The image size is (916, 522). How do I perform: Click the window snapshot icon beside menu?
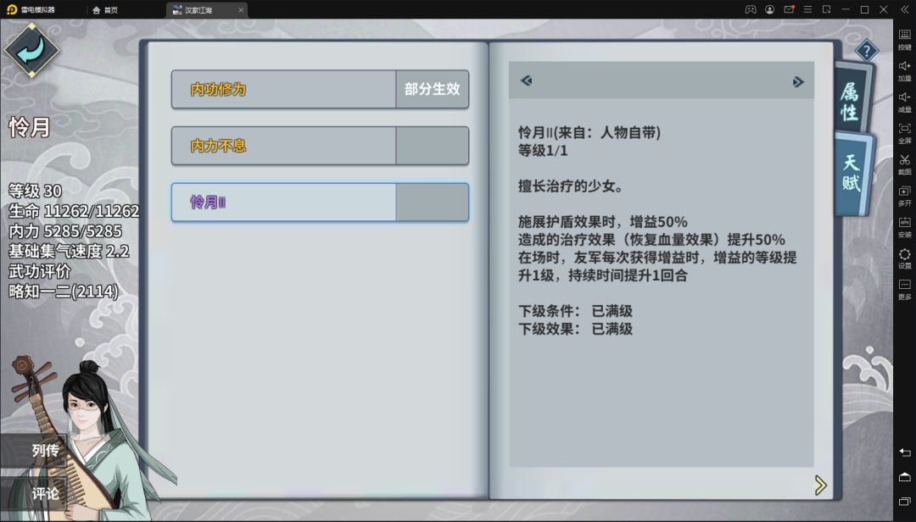(x=827, y=9)
